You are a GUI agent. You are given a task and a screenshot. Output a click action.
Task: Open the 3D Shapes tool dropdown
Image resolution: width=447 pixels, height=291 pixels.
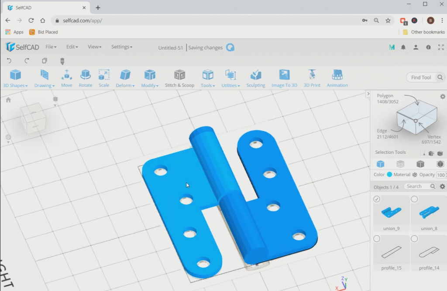15,78
